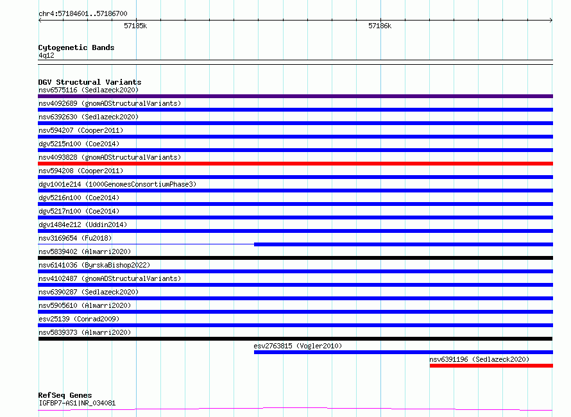Click the nsv594207 (Cooper2011) label
This screenshot has height=417, width=571.
tap(81, 130)
